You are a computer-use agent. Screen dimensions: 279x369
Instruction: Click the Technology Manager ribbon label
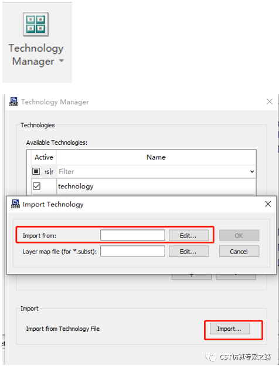(36, 55)
